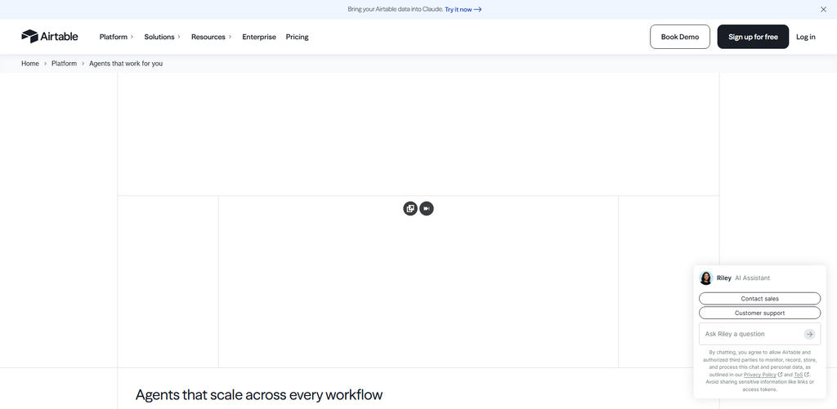The image size is (837, 409).
Task: Open the picture-in-picture pop-out icon
Action: 410,208
